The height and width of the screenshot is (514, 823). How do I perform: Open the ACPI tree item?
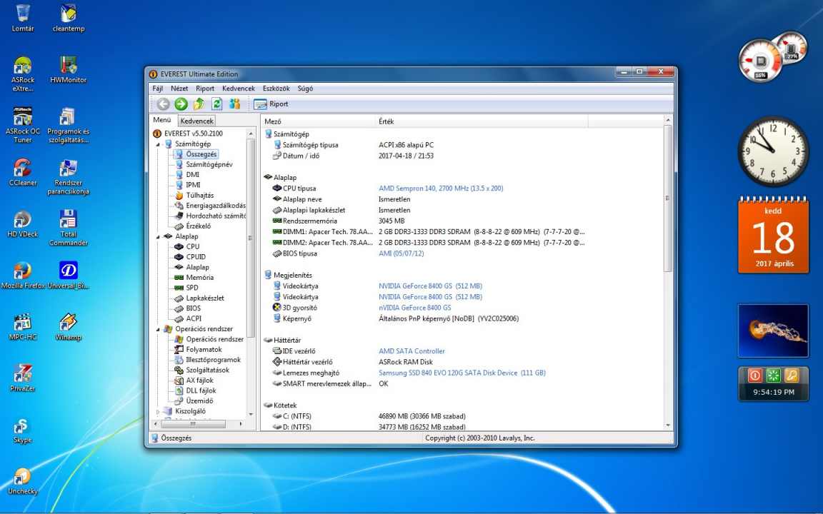tap(193, 318)
